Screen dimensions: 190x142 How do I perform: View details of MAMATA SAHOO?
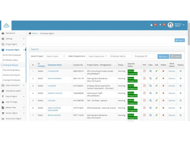[x=150, y=93]
